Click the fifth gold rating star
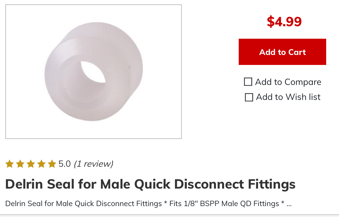Screen dimensions: 339x217 point(52,164)
